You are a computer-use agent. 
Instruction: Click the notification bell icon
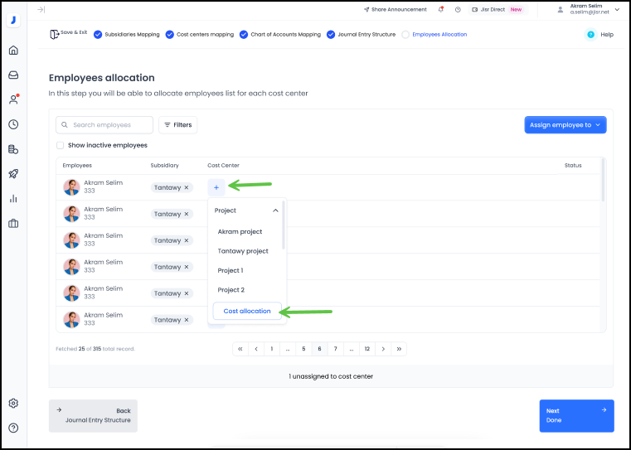tap(440, 10)
